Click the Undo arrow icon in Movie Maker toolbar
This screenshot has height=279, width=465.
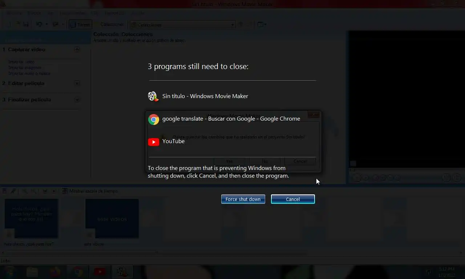pos(39,24)
